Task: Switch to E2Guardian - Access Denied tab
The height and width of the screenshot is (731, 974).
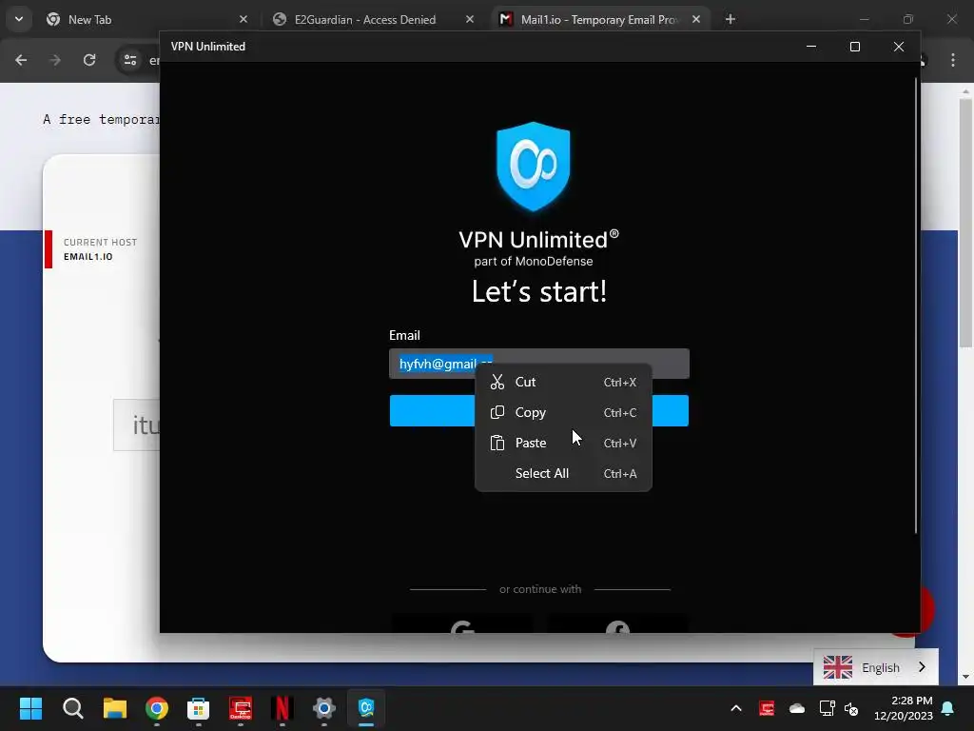Action: pyautogui.click(x=374, y=19)
